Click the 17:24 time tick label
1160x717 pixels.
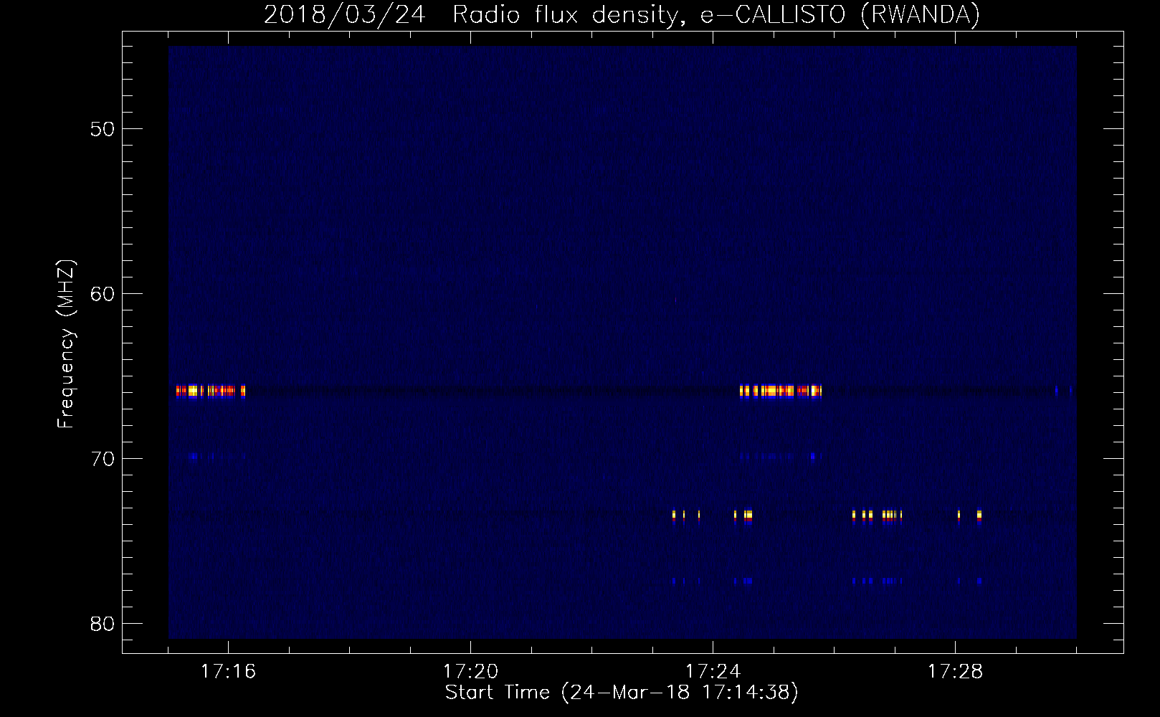(x=713, y=672)
